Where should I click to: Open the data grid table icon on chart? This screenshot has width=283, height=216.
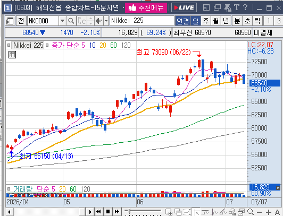(12, 55)
